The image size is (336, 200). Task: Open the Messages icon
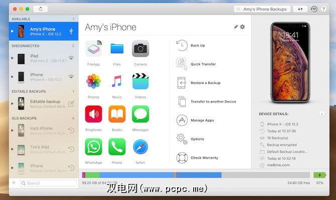[140, 114]
